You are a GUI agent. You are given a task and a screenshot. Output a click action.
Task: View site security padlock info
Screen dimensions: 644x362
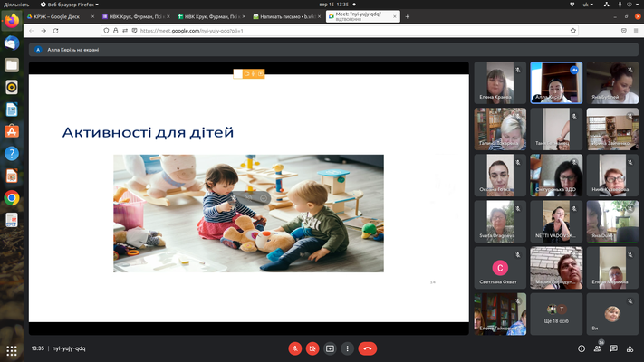(115, 31)
